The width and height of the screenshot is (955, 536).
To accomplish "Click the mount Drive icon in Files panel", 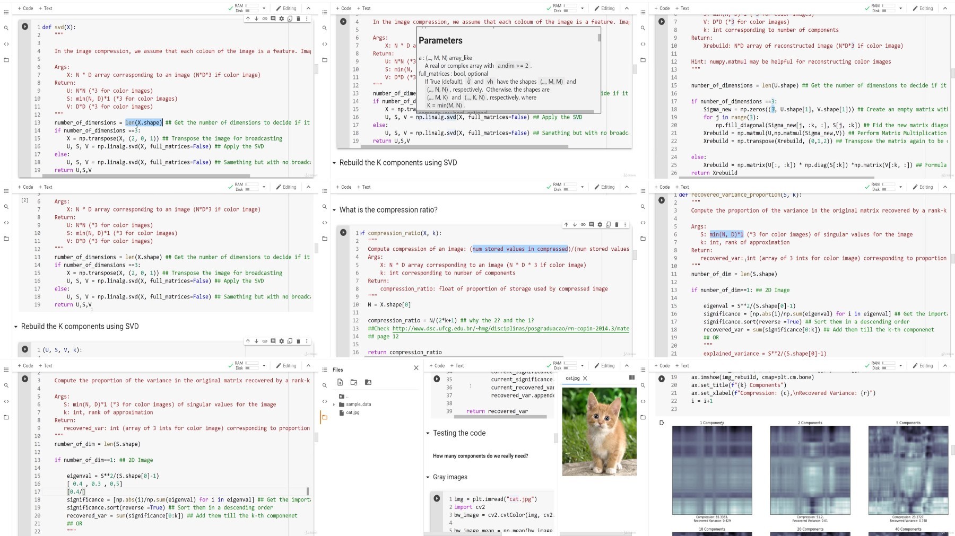I will click(368, 382).
